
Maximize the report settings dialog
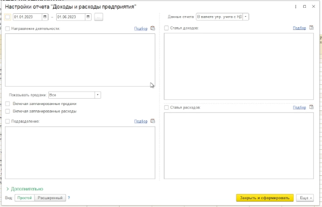coord(304,7)
